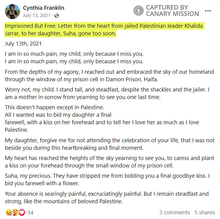
Task: Click the July 13, 2021 post timestamp
Action: point(37,15)
